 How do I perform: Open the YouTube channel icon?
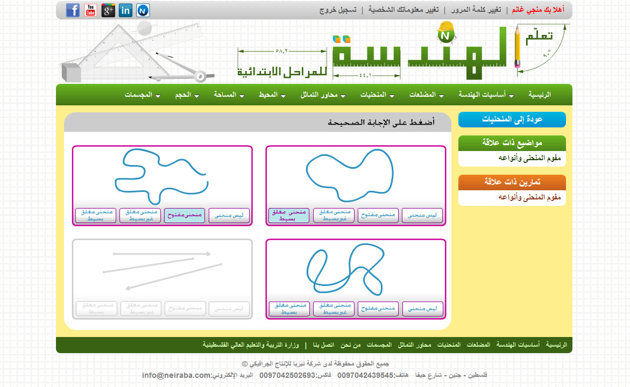[90, 10]
